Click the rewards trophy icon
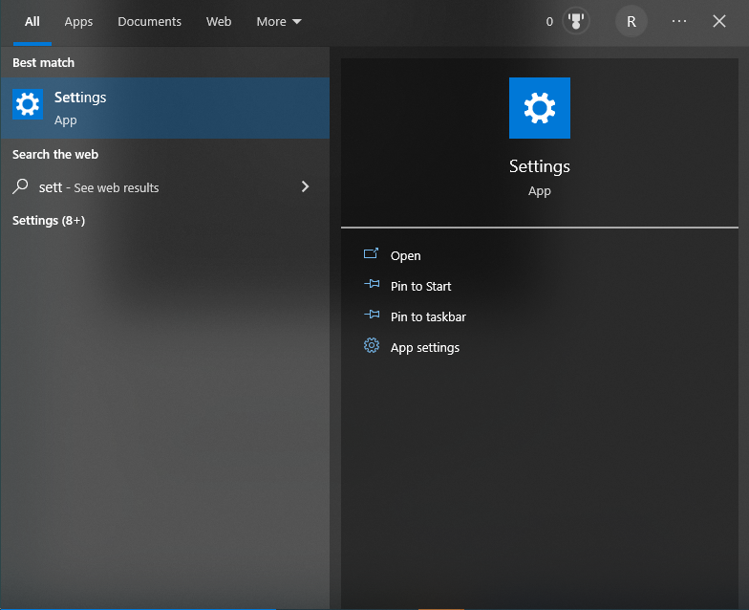The height and width of the screenshot is (610, 749). click(x=575, y=21)
